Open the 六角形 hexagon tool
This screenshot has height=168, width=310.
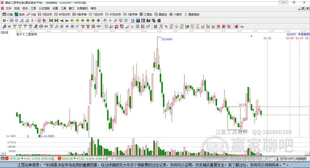tap(176, 15)
